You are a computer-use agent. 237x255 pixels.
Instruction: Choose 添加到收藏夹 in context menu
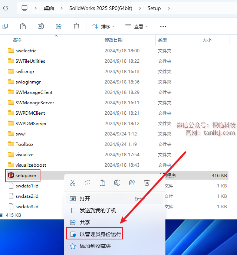tap(115, 246)
